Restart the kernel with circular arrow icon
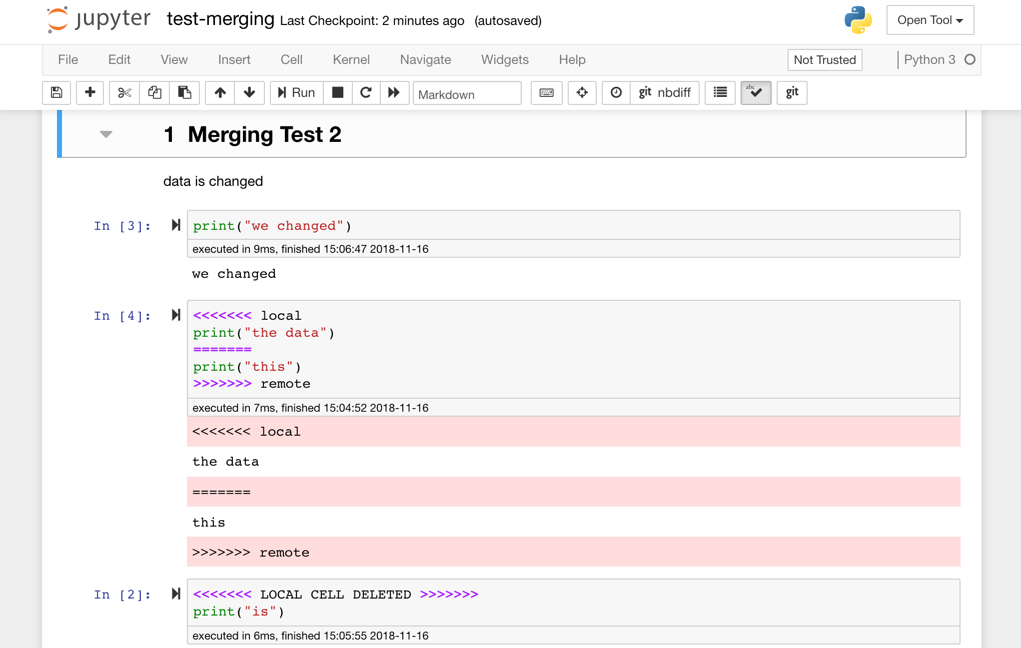This screenshot has width=1021, height=648. click(366, 92)
